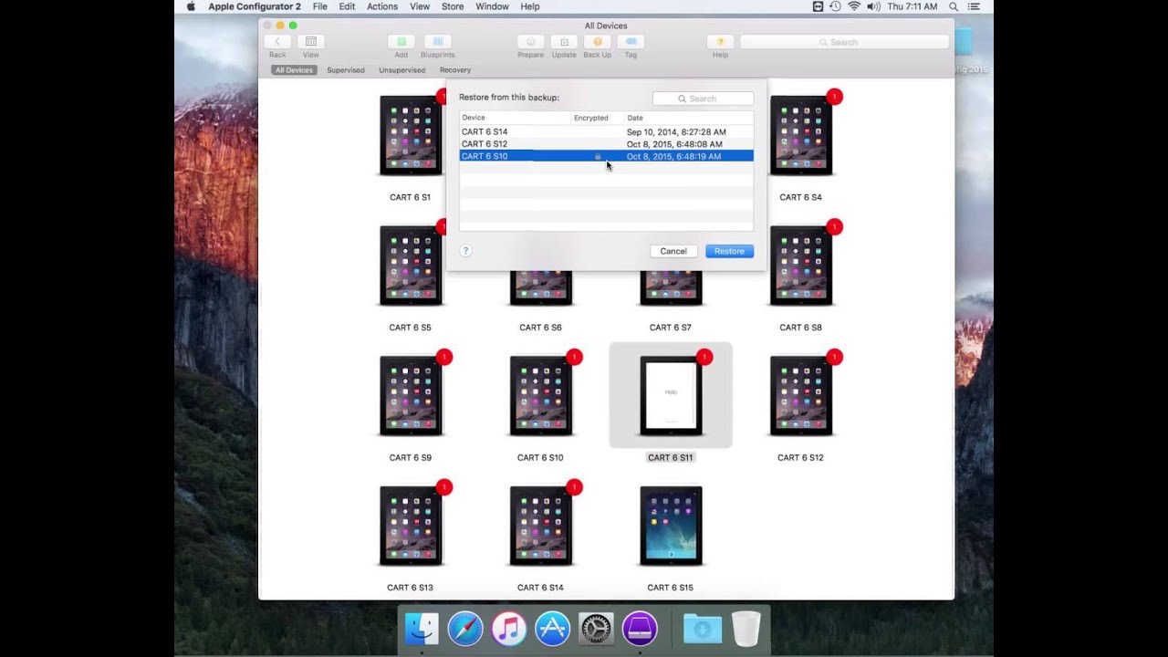Open the Actions menu
This screenshot has height=657, width=1168.
[x=382, y=6]
